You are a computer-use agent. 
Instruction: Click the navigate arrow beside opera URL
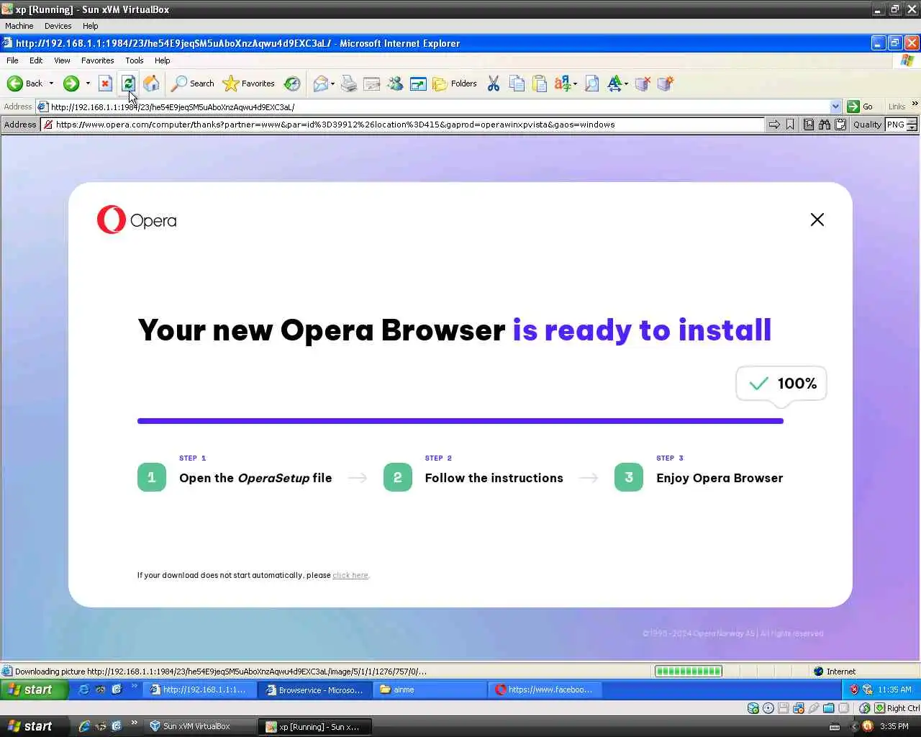774,125
